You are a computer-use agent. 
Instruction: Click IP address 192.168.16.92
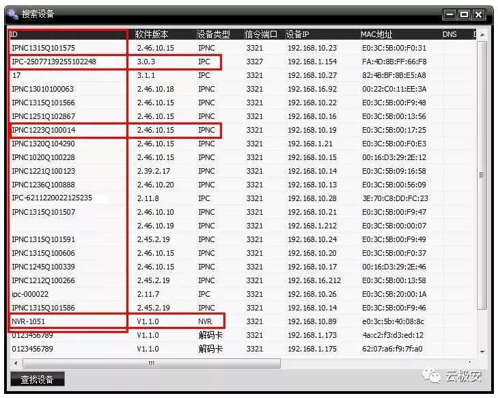click(312, 89)
